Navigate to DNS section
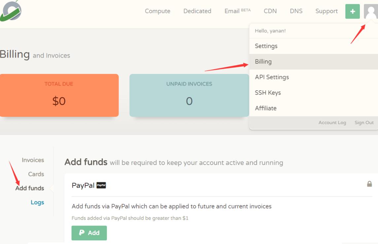 pos(296,11)
